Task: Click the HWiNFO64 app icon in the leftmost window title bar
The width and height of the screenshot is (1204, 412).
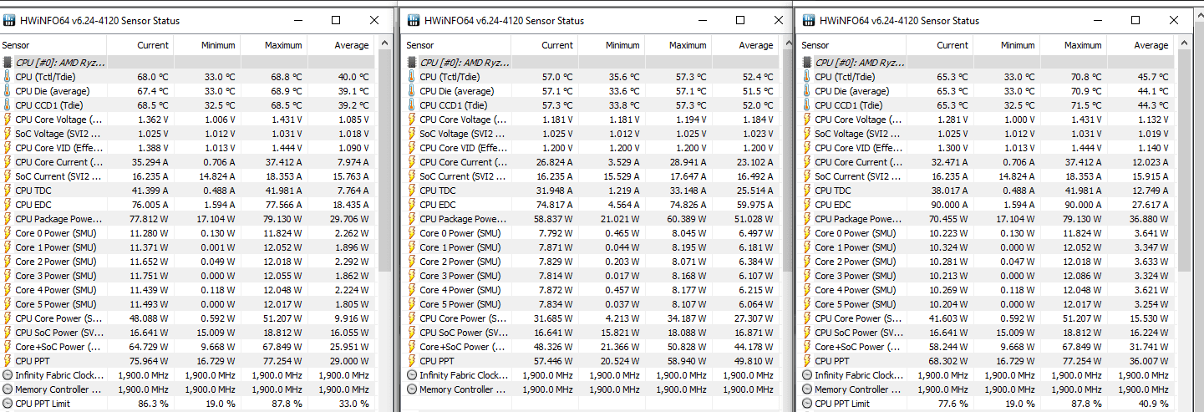Action: click(x=10, y=20)
